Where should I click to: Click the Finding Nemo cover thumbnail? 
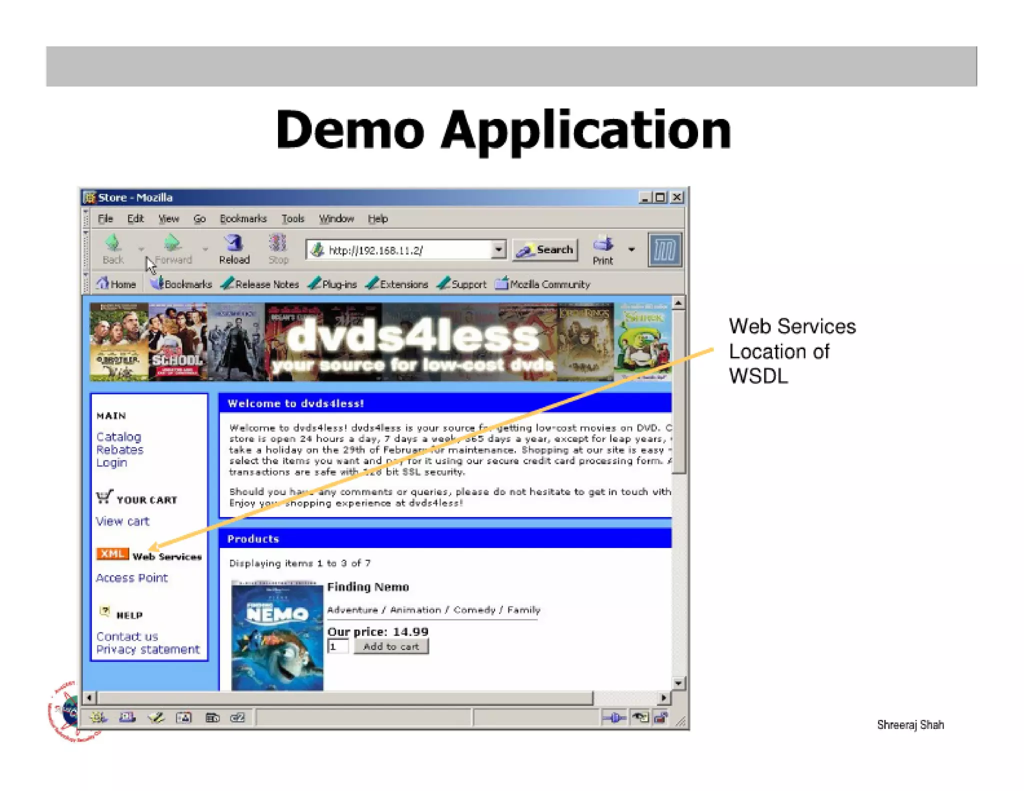click(277, 635)
